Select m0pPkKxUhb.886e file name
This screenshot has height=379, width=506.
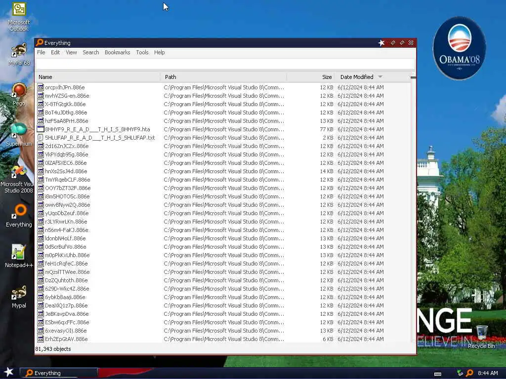click(x=67, y=255)
